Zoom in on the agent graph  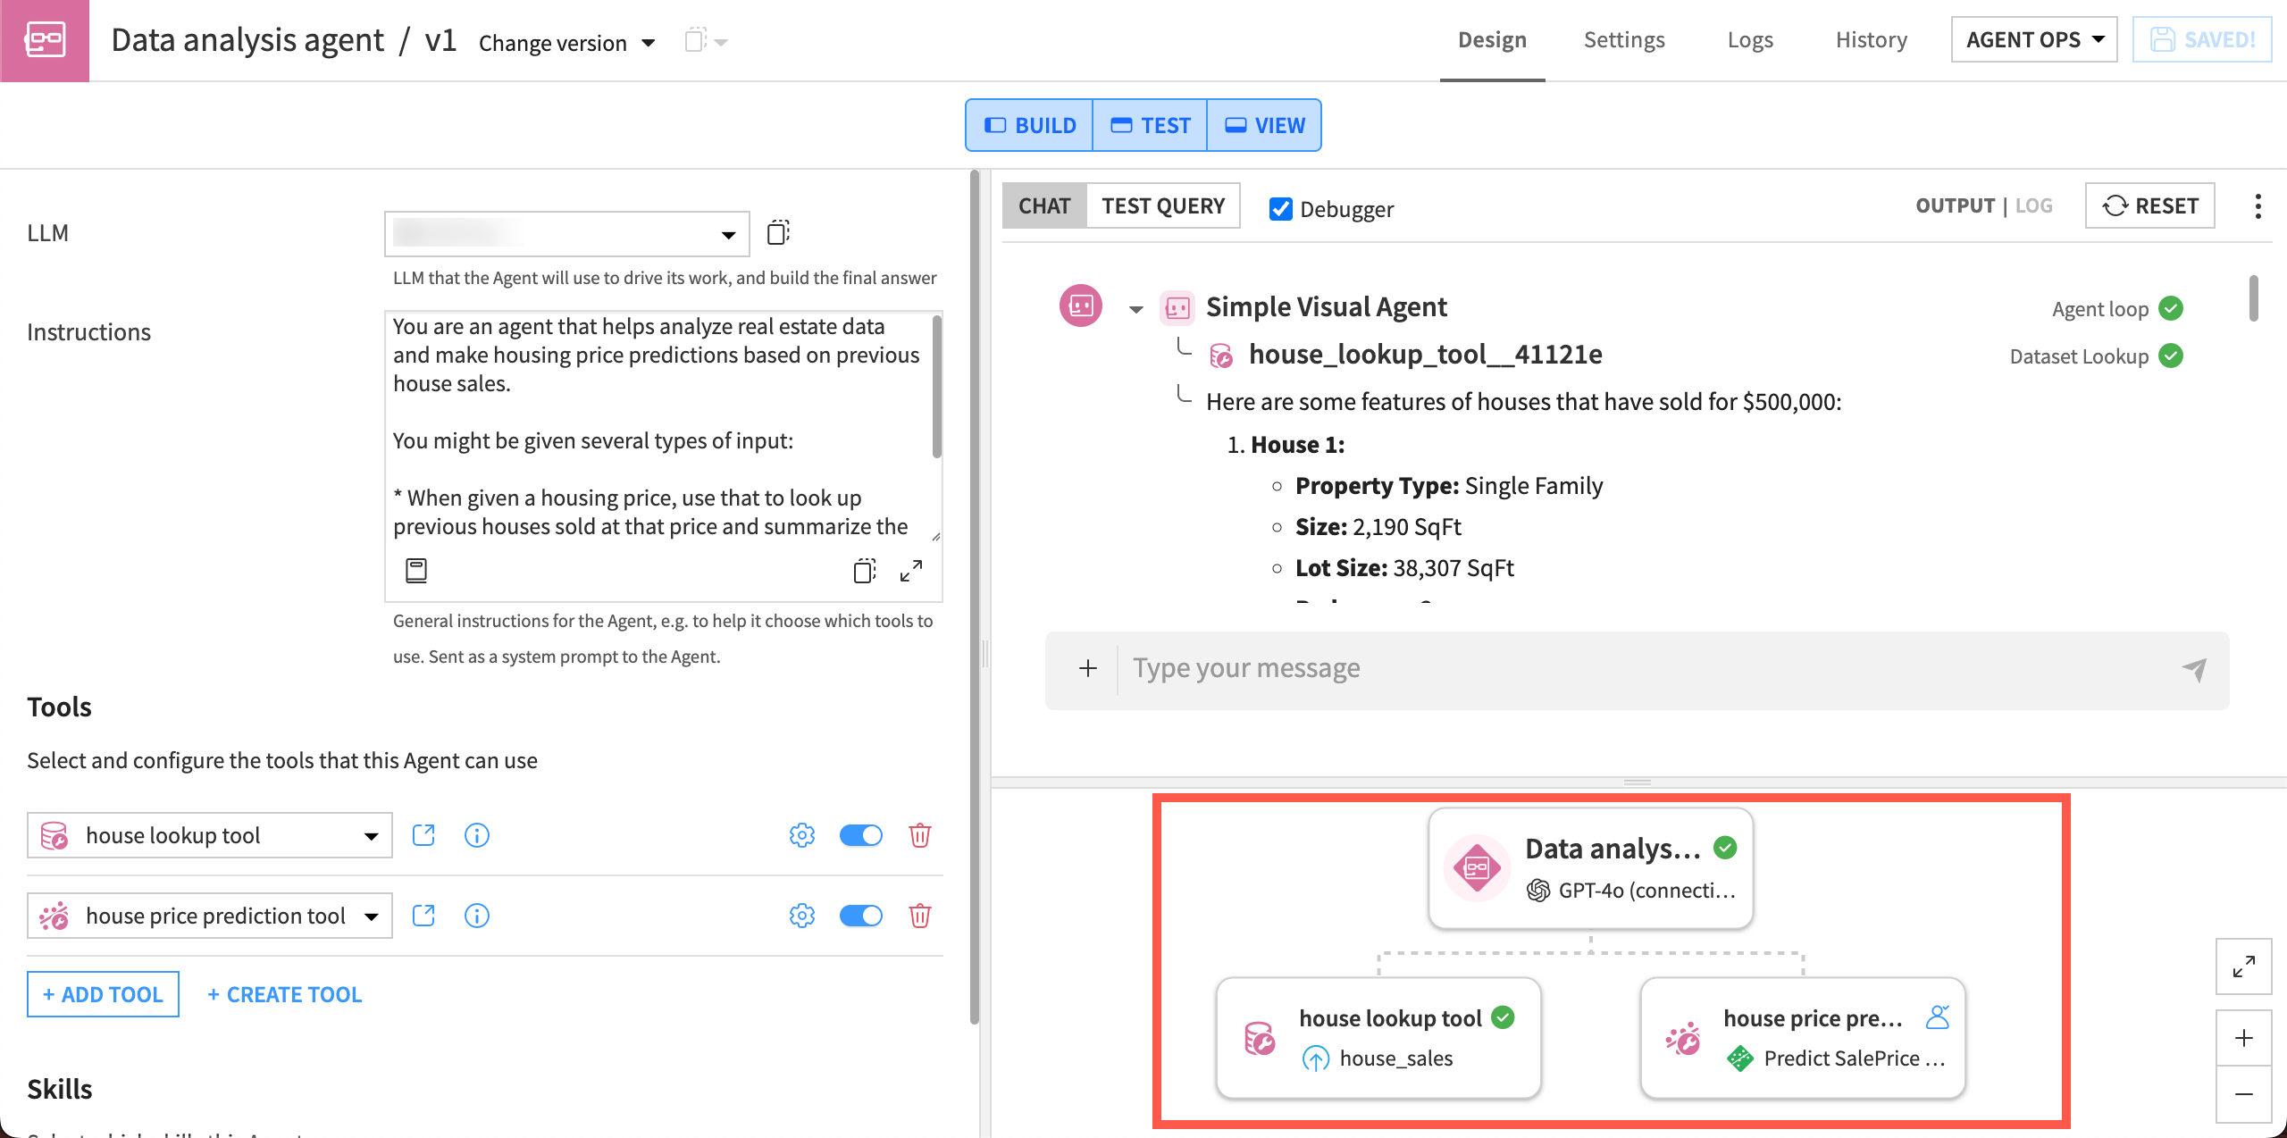[2244, 1038]
